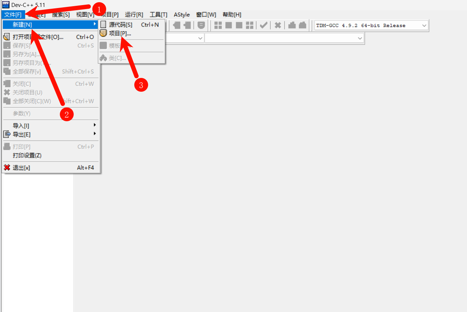Choose 源代码[S] from the 新建 submenu
The height and width of the screenshot is (312, 467).
pyautogui.click(x=132, y=24)
